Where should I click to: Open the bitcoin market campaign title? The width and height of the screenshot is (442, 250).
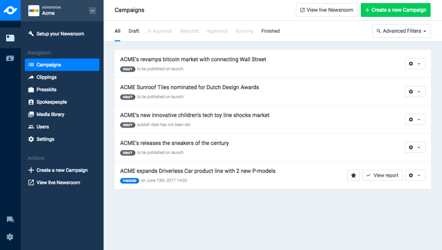(193, 60)
